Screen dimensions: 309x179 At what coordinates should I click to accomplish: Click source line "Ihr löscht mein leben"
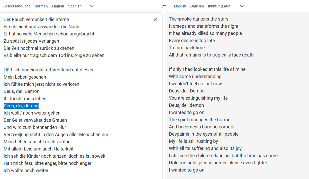(25, 99)
